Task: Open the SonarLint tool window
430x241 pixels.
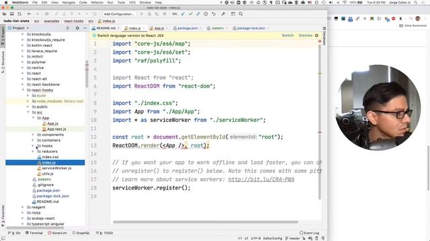Action: [57, 233]
